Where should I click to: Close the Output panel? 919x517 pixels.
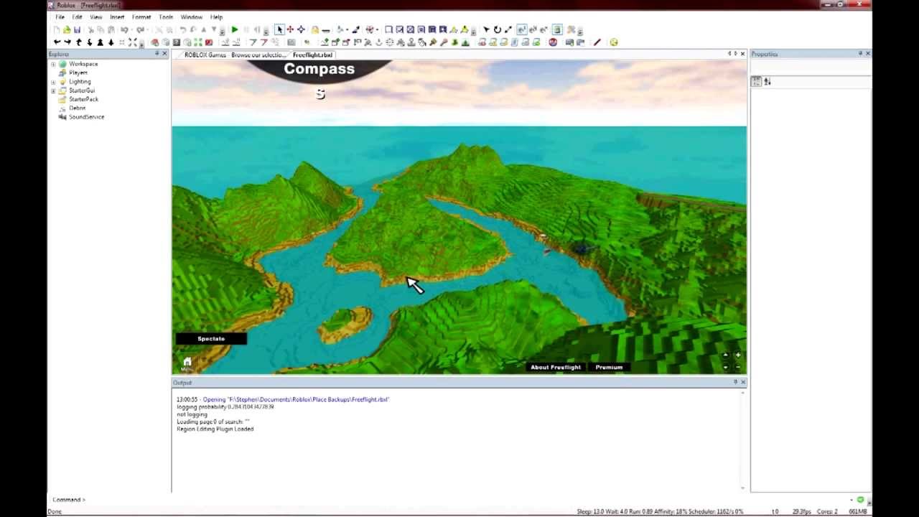pos(743,382)
